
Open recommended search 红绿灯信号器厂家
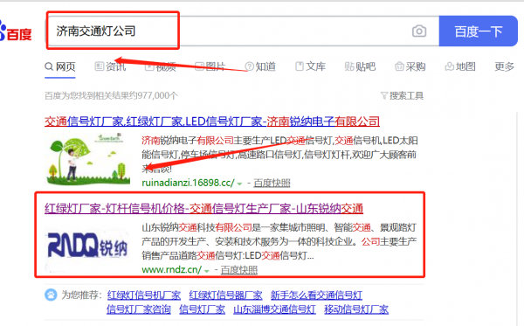(x=225, y=295)
